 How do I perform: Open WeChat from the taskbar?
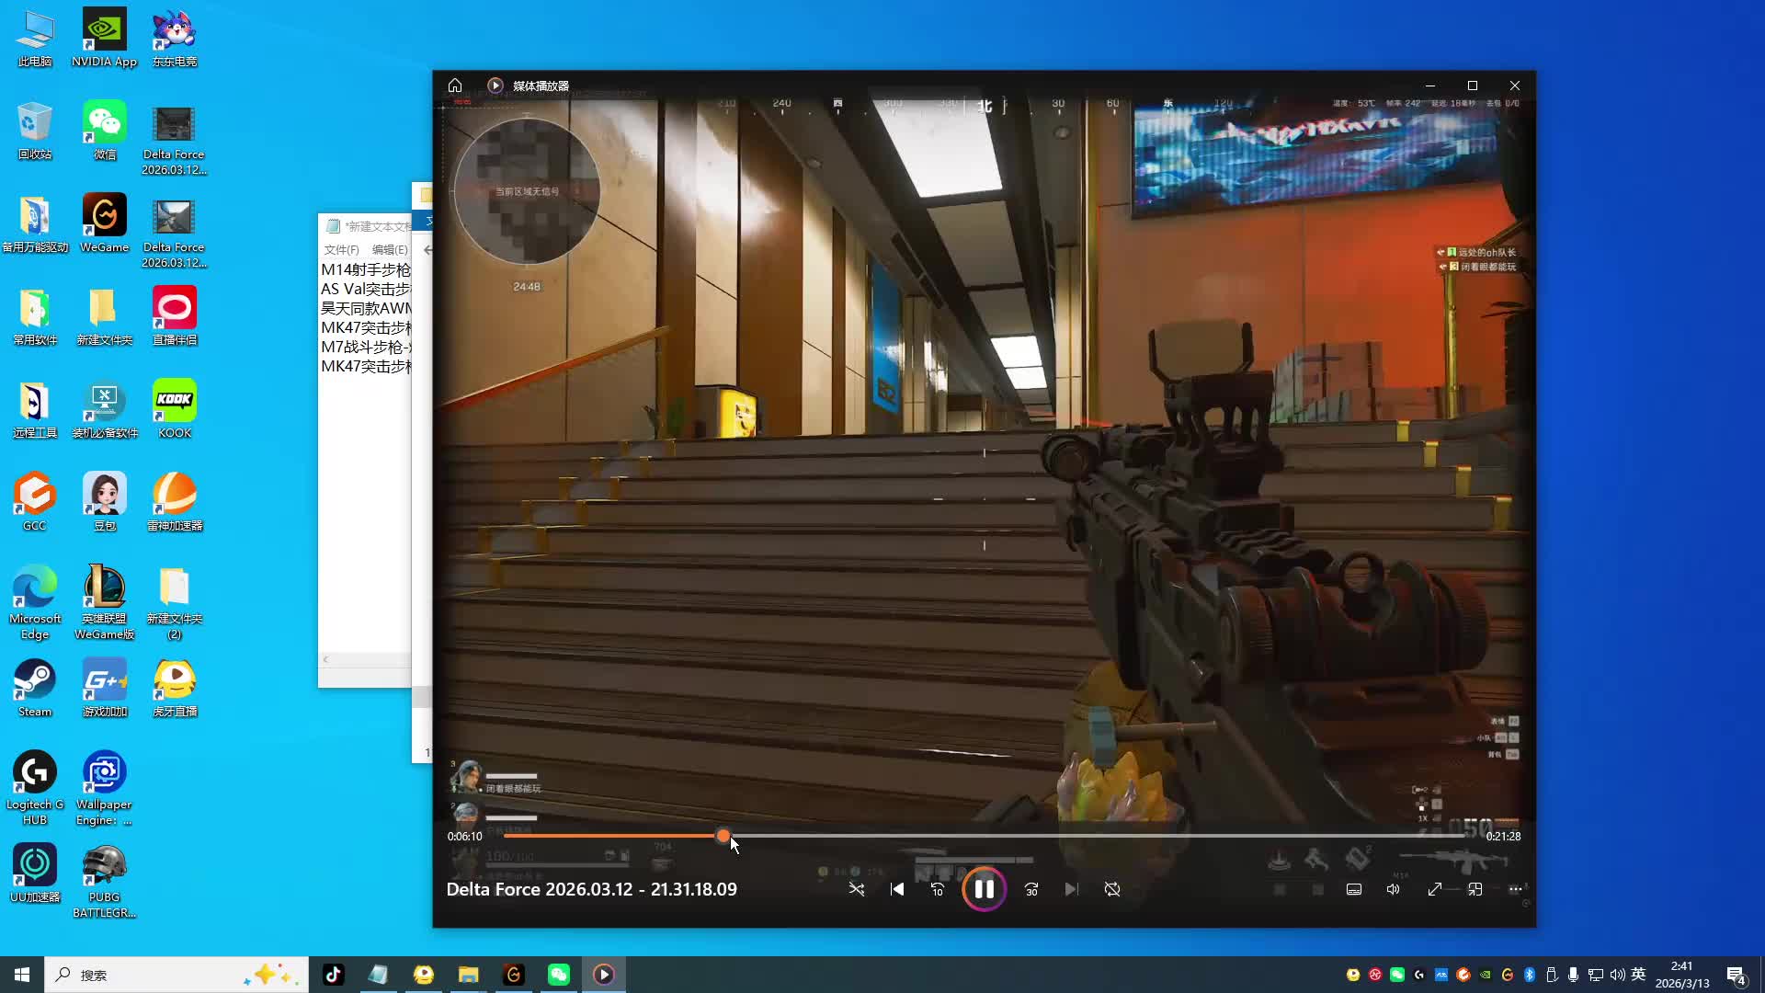tap(559, 975)
